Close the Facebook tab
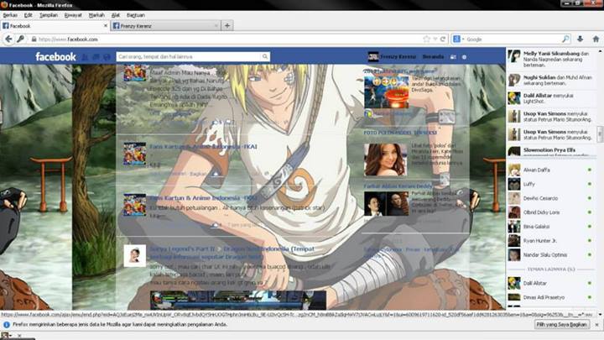The width and height of the screenshot is (604, 340). (x=106, y=25)
